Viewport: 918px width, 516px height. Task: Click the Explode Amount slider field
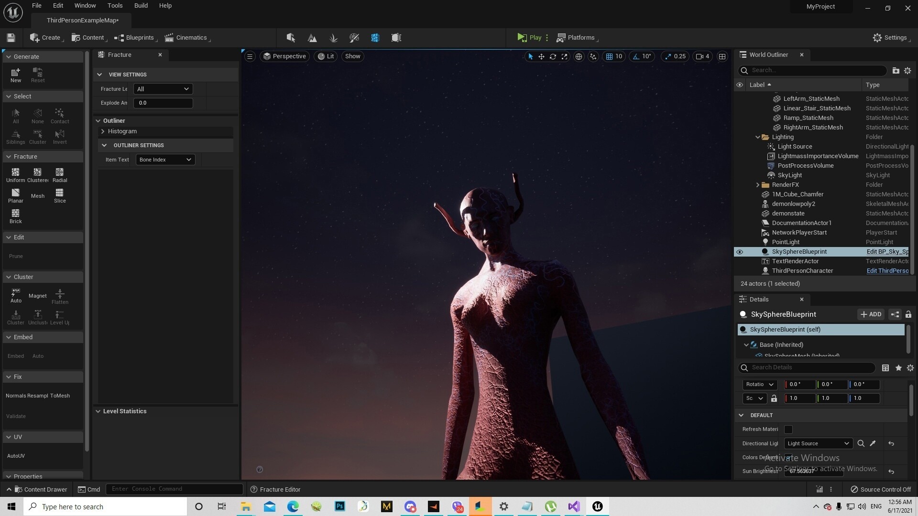[x=163, y=103]
